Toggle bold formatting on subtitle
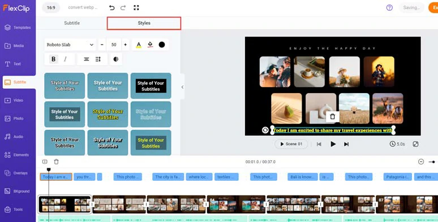 (53, 59)
